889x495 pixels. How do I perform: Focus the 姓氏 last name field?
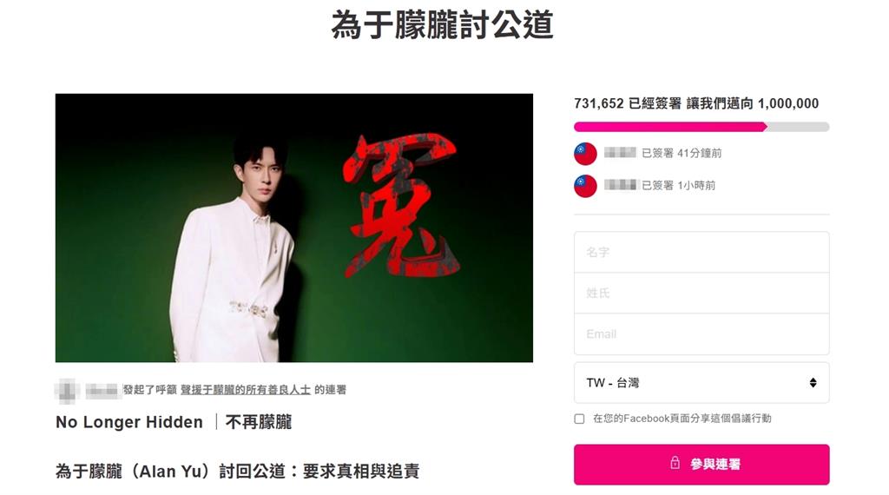pos(701,294)
